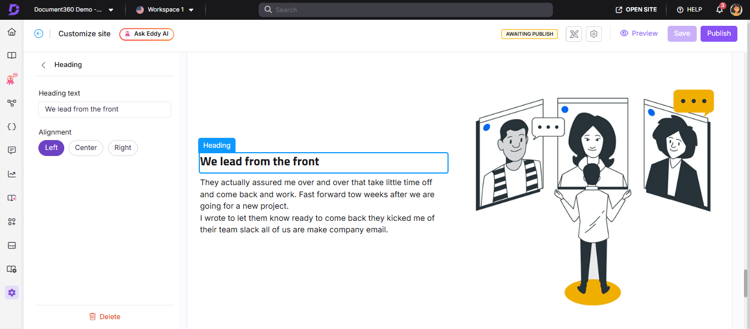
Task: Set heading alignment to Left
Action: [x=52, y=148]
